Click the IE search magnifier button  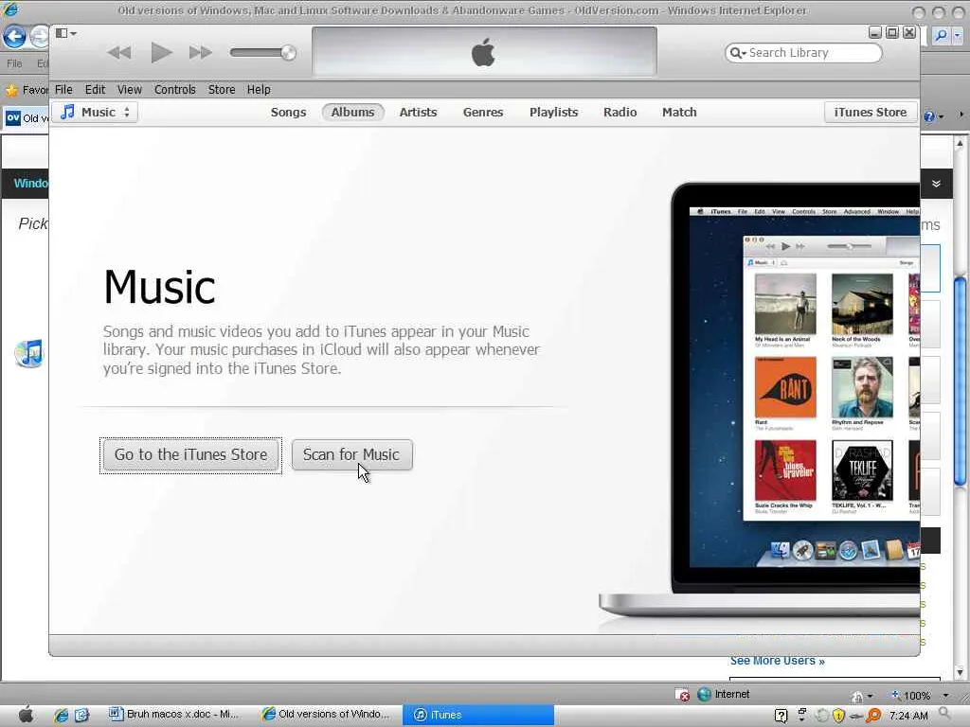[941, 36]
